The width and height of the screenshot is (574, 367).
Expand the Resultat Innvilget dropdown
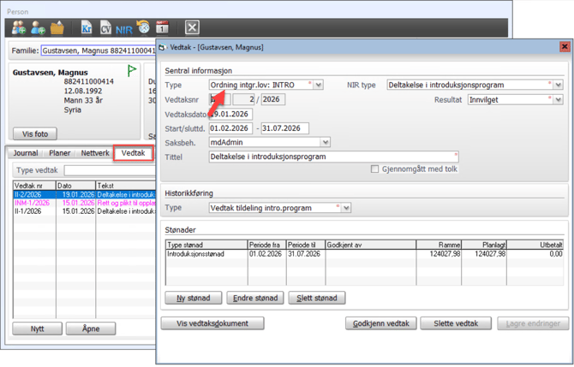click(558, 100)
